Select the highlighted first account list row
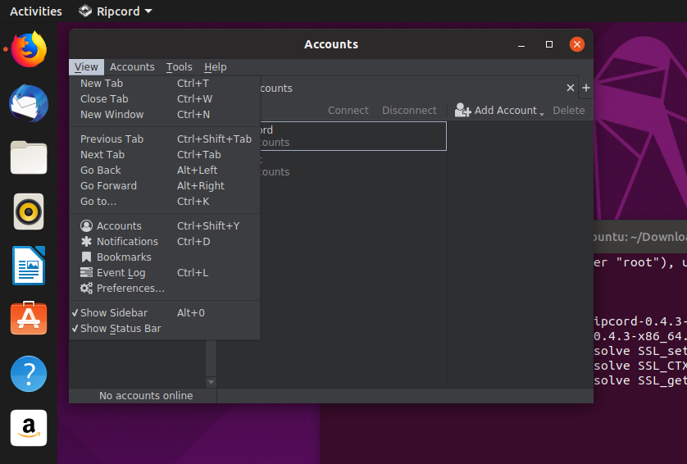This screenshot has height=464, width=687. point(353,136)
